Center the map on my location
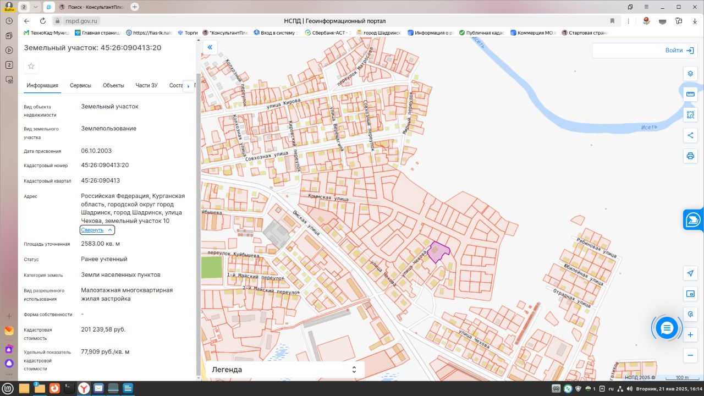Image resolution: width=704 pixels, height=396 pixels. (x=690, y=273)
